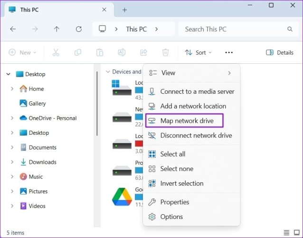This screenshot has width=303, height=238.
Task: Select Disconnect network drive menu entry
Action: click(191, 135)
